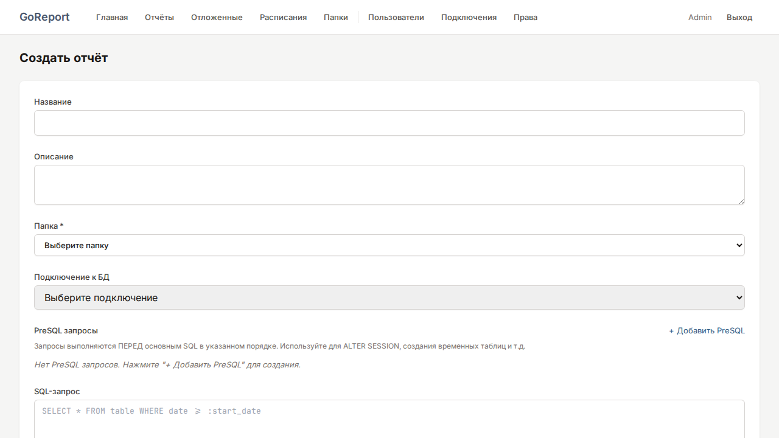The width and height of the screenshot is (779, 438).
Task: Expand the Выберите папку dropdown
Action: click(x=389, y=245)
